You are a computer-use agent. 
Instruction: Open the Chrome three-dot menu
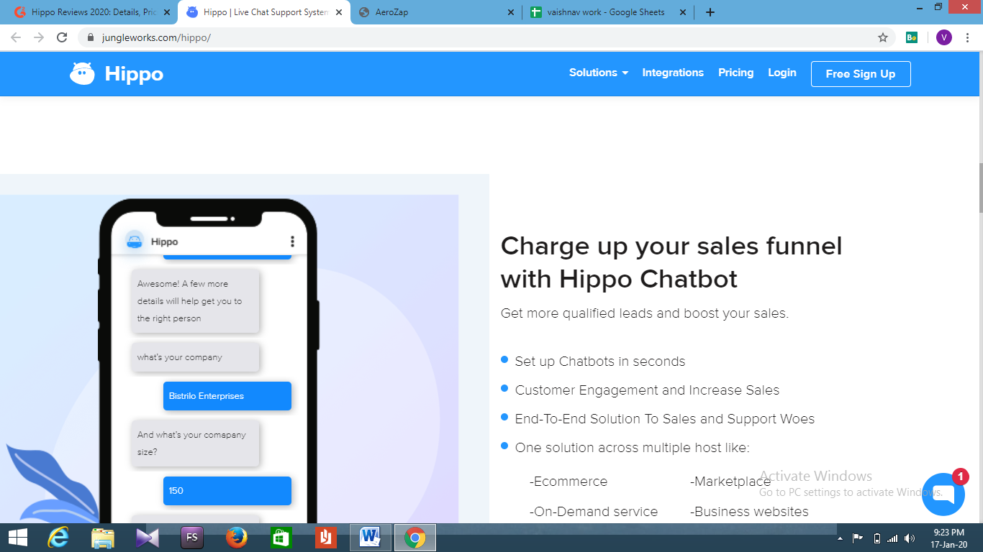tap(969, 37)
